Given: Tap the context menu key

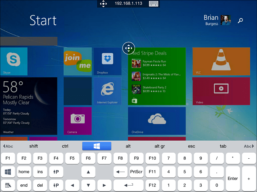Looking at the screenshot, I should [x=8, y=185].
